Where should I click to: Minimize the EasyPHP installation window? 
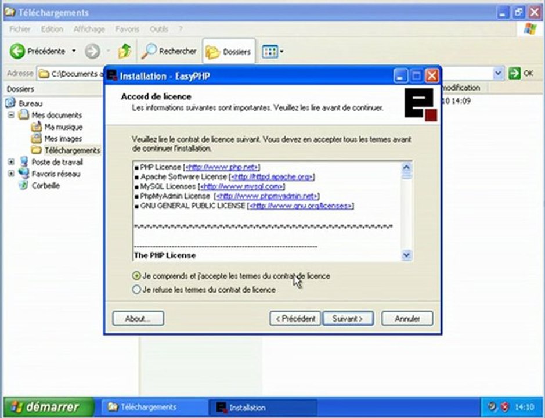point(400,75)
